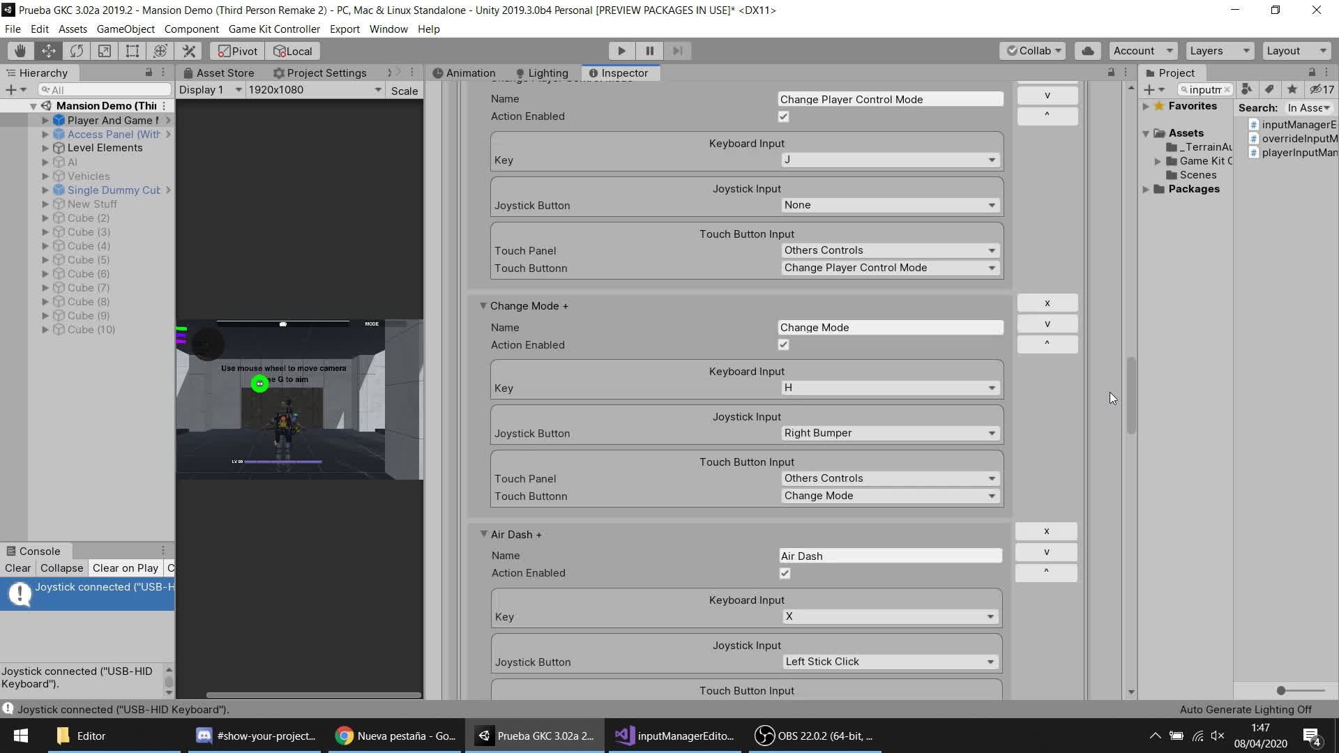Select the Hand tool in toolbar
1339x753 pixels.
click(x=20, y=51)
